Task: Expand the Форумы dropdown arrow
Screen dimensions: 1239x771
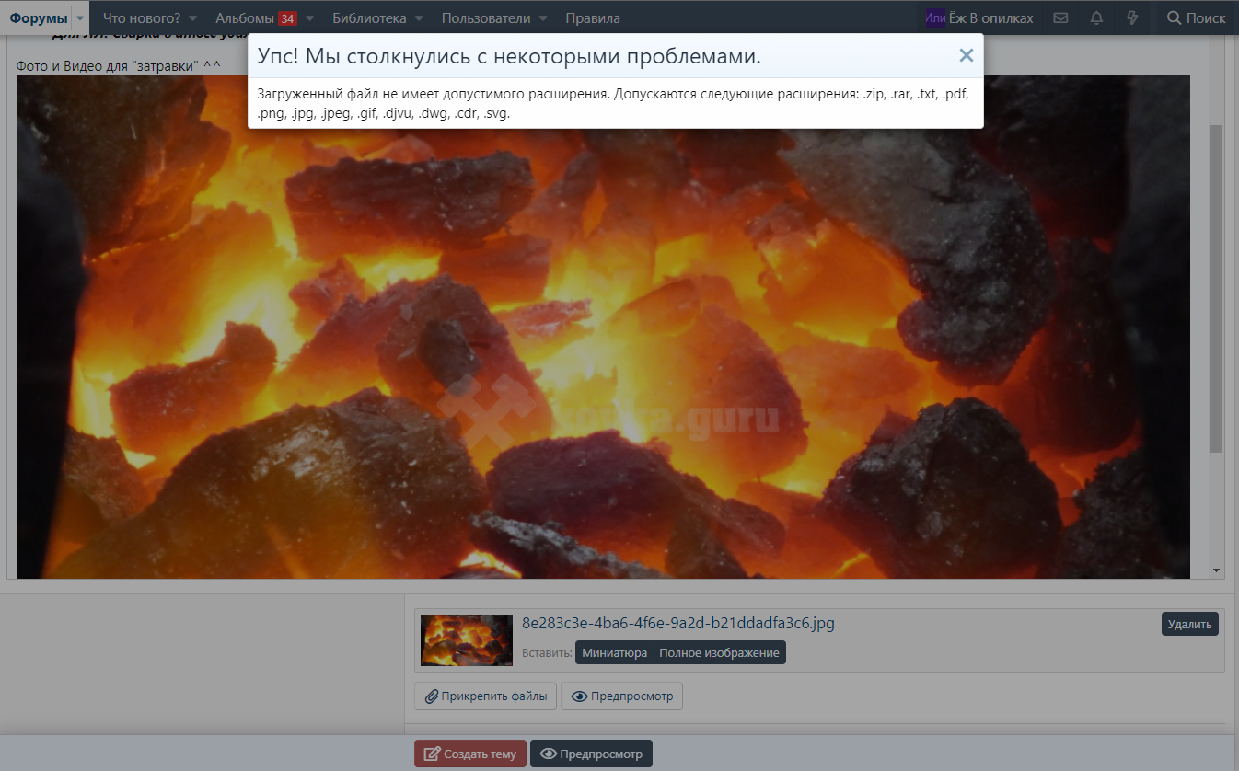Action: [81, 18]
